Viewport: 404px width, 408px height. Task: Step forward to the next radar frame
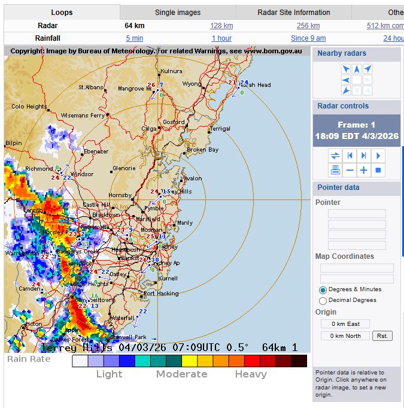click(x=364, y=156)
